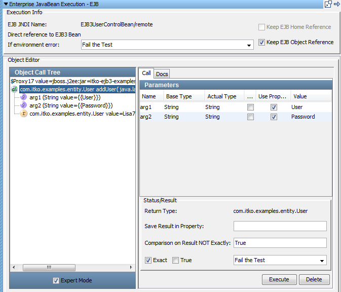This screenshot has width=341, height=292.
Task: Click the tree scrollbar right arrow
Action: (x=131, y=267)
